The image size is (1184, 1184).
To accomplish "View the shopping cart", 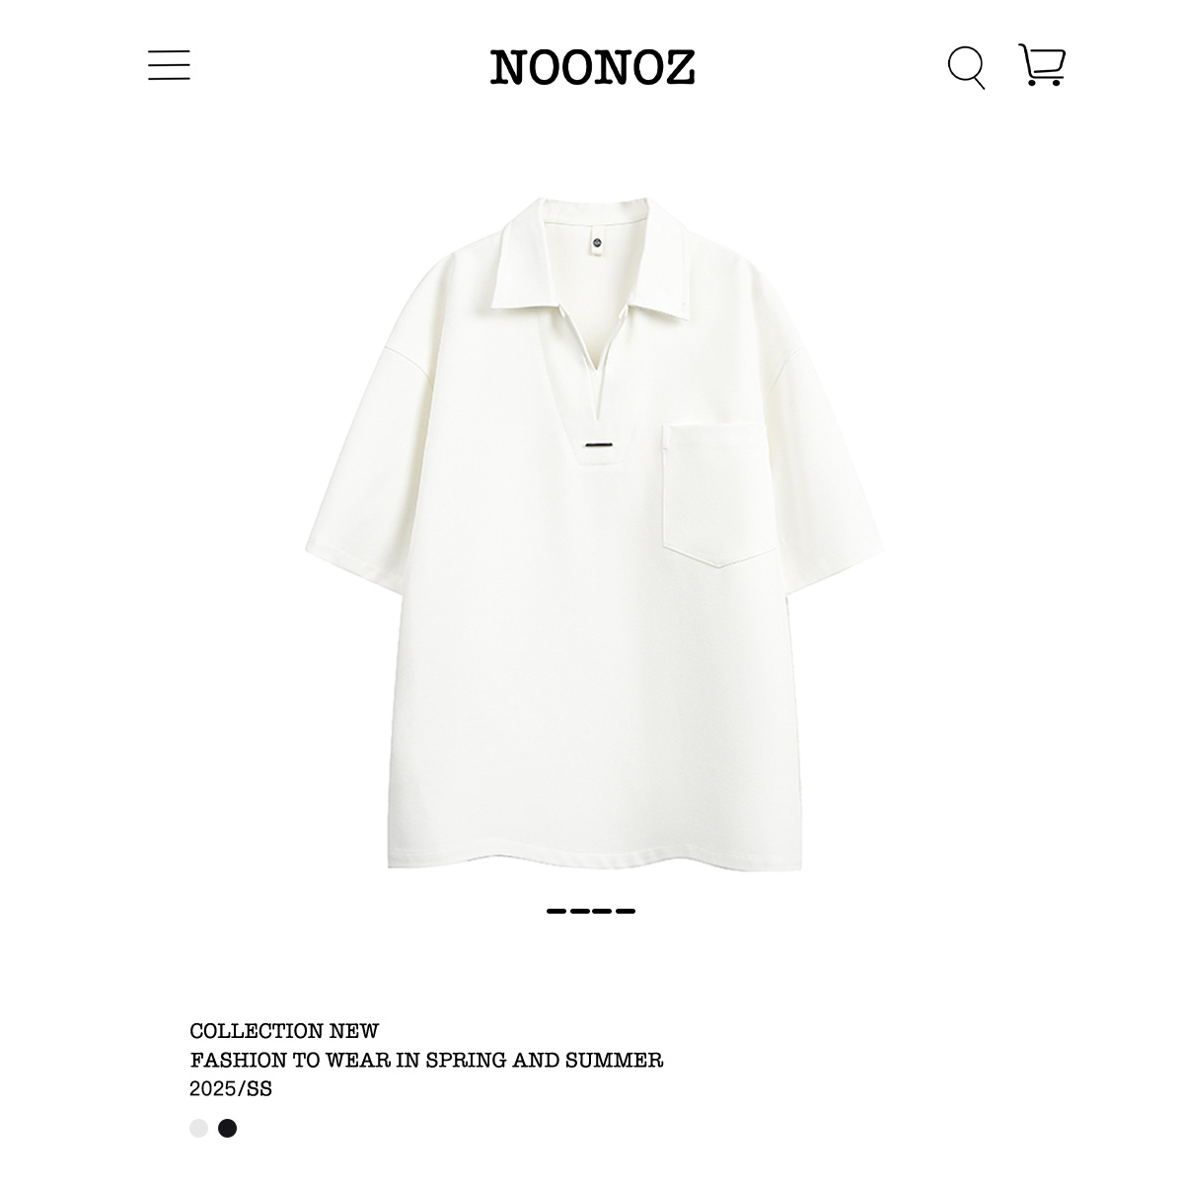I will tap(1042, 65).
